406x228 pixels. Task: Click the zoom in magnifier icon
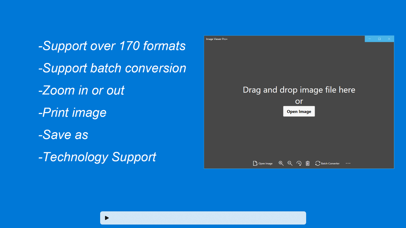click(281, 163)
